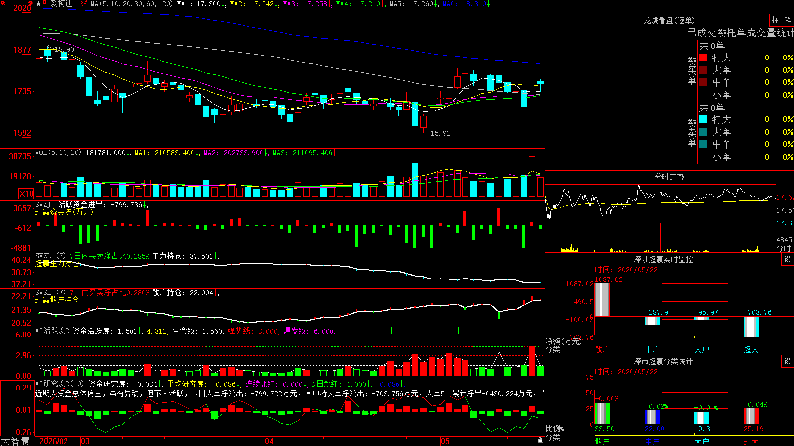Image resolution: width=794 pixels, height=446 pixels.
Task: Click the teal 中单 sell order swatch
Action: [703, 144]
